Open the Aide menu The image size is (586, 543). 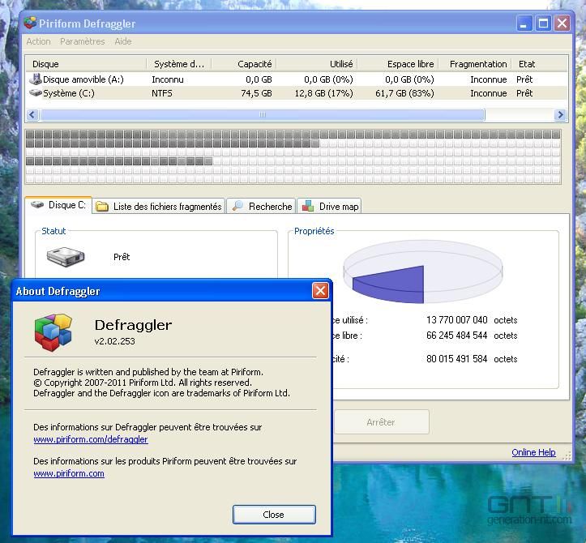coord(123,41)
